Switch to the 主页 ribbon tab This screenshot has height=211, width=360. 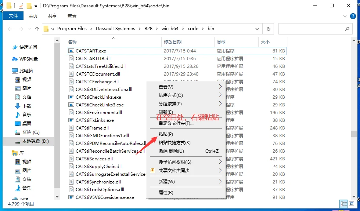33,16
